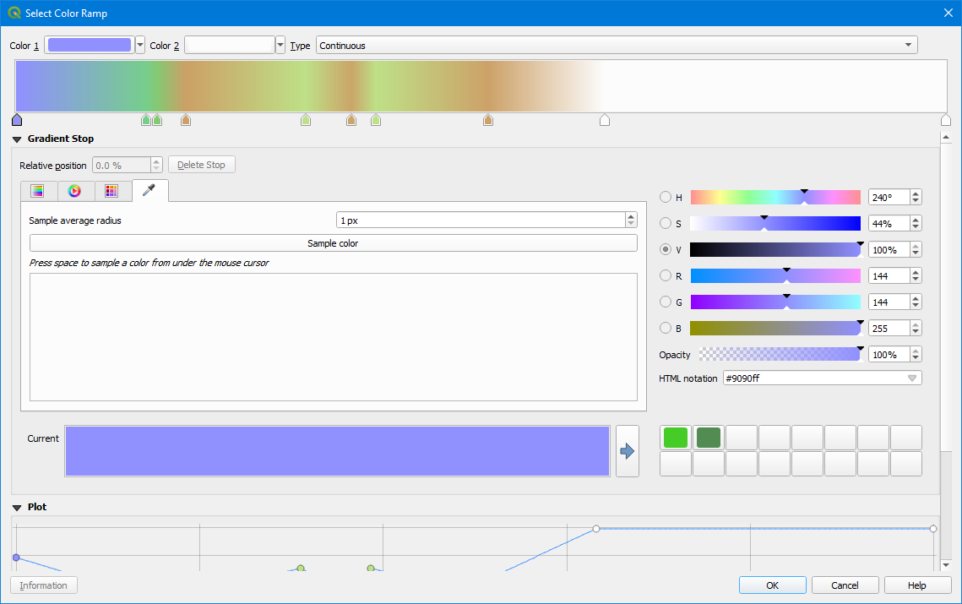962x604 pixels.
Task: Click the Color 1 purple swatch button
Action: (x=90, y=45)
